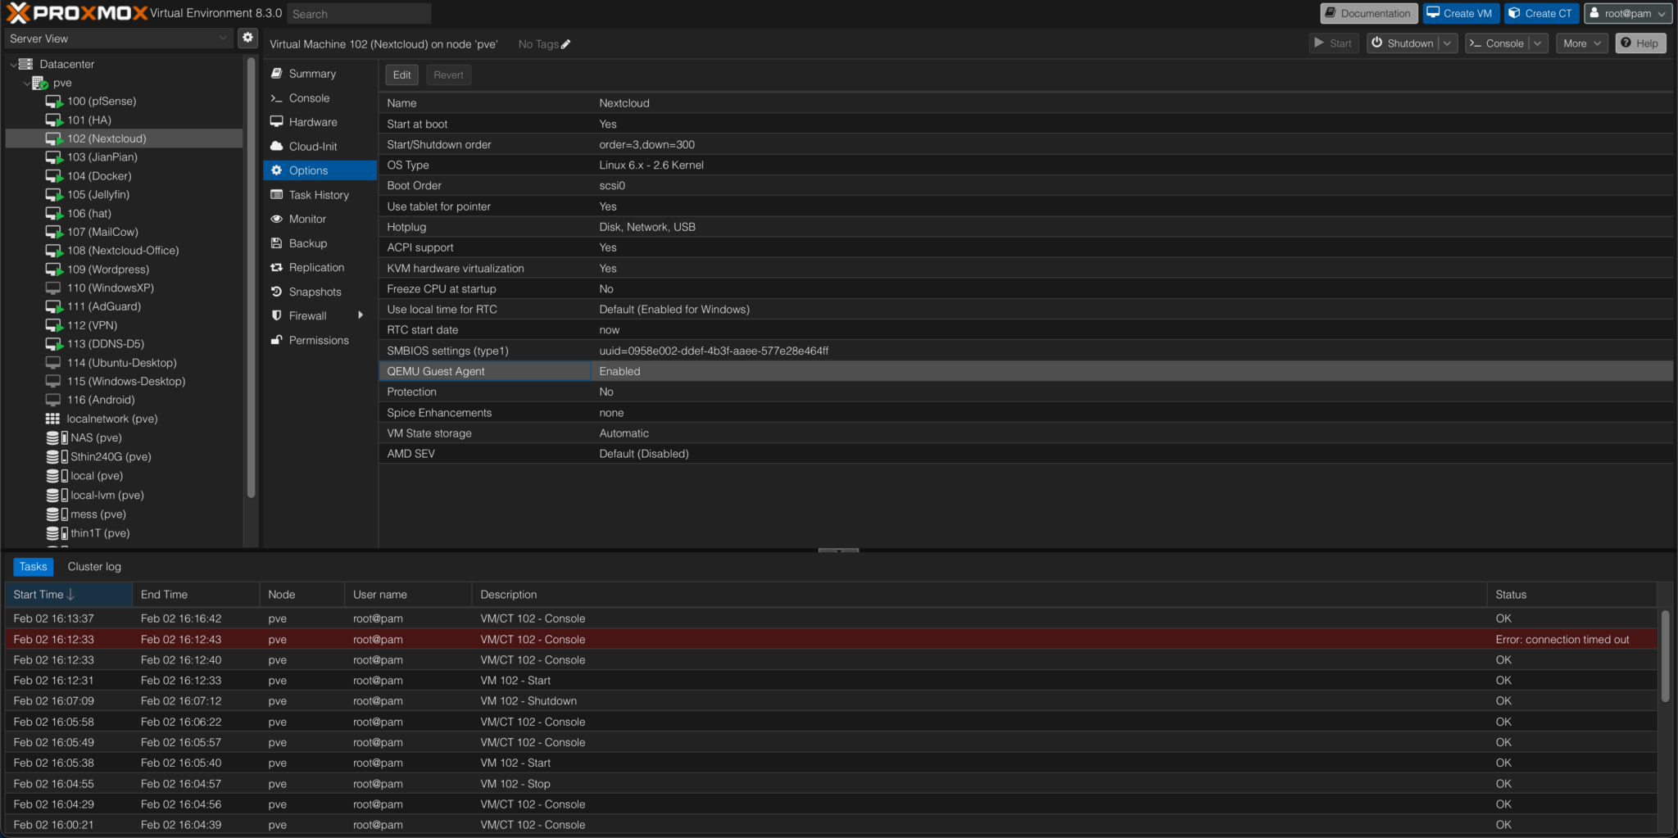1678x838 pixels.
Task: Click monitor icon of 103 (JianPian)
Action: 53,157
